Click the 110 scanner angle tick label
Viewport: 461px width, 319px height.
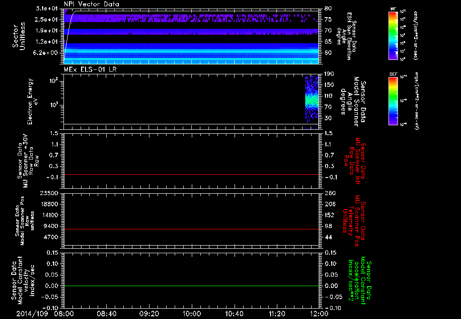click(x=329, y=96)
